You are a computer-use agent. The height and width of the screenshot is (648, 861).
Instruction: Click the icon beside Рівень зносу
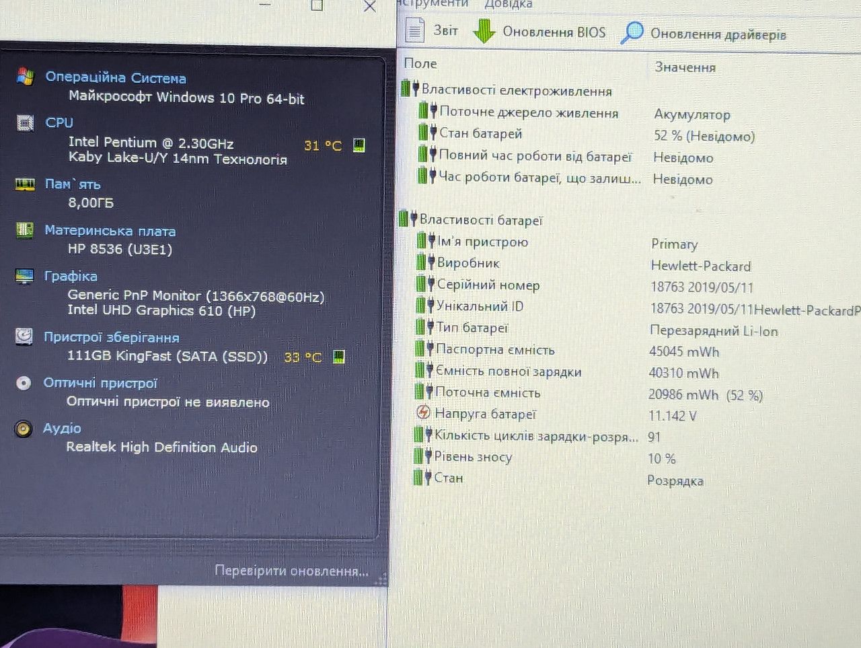(x=423, y=456)
